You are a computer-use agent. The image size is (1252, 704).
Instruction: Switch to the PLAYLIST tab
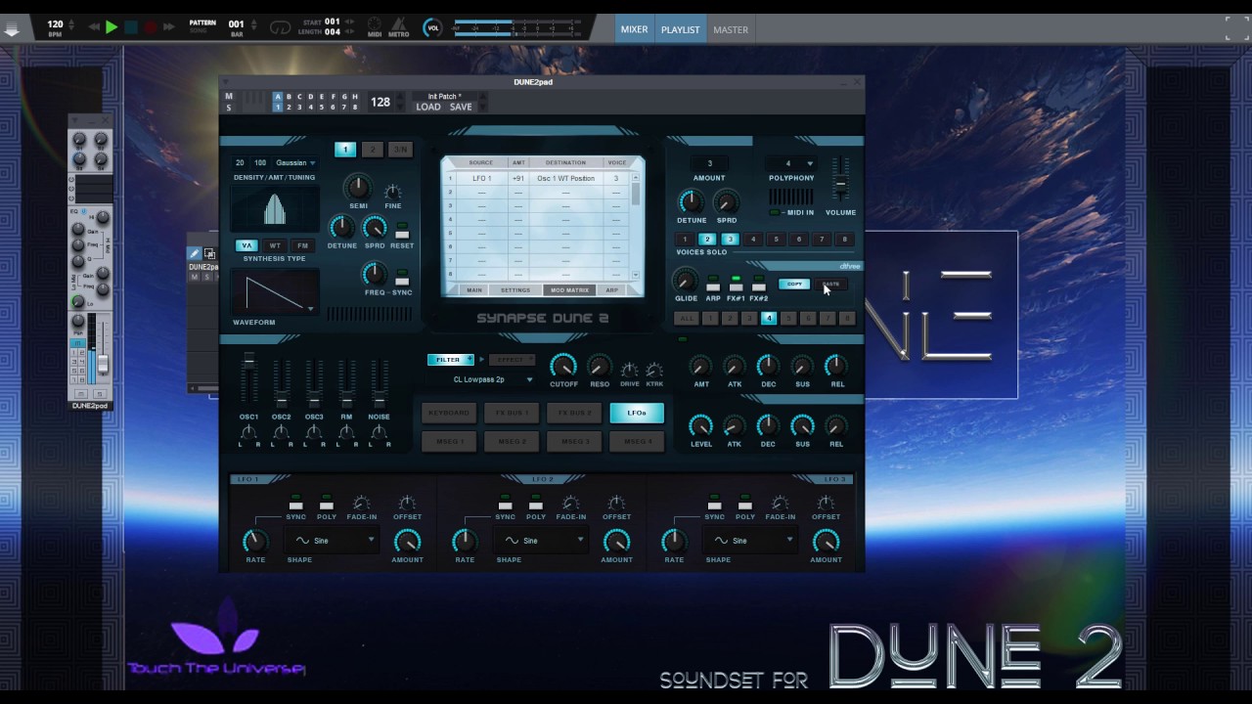680,29
